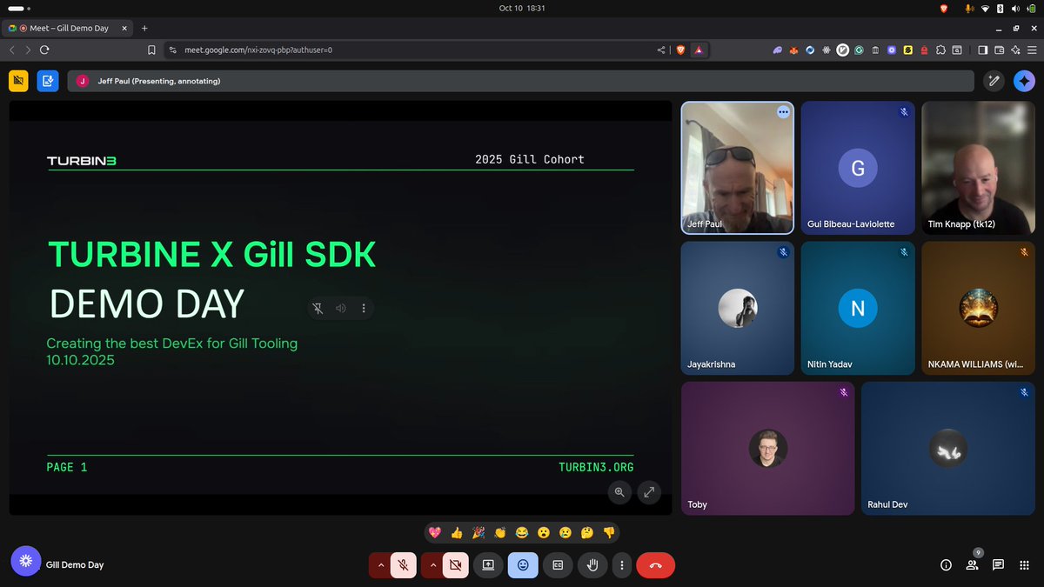This screenshot has width=1044, height=587.
Task: Open the chat with everyone
Action: 999,565
